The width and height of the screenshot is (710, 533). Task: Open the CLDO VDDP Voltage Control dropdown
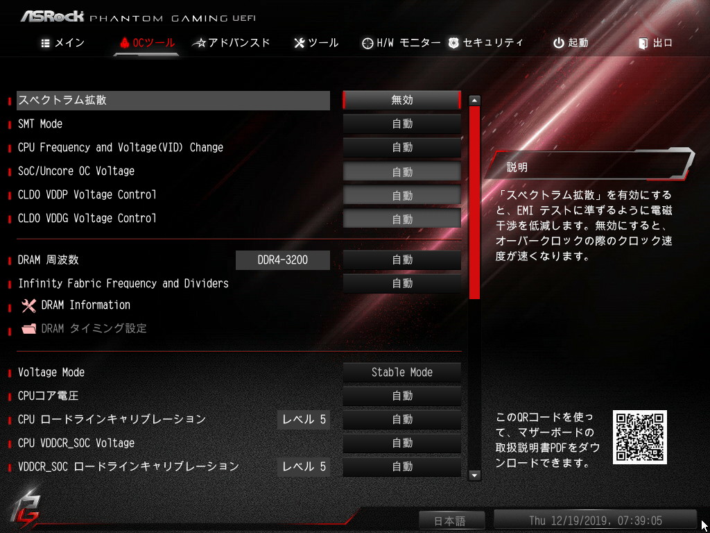pyautogui.click(x=402, y=195)
